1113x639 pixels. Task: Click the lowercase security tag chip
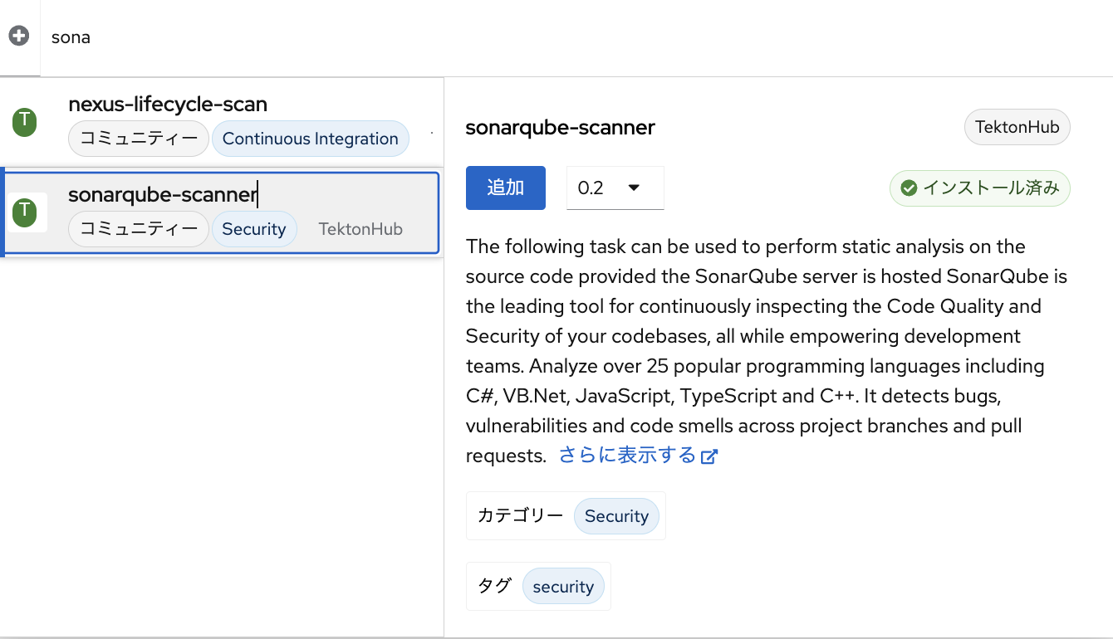[563, 587]
